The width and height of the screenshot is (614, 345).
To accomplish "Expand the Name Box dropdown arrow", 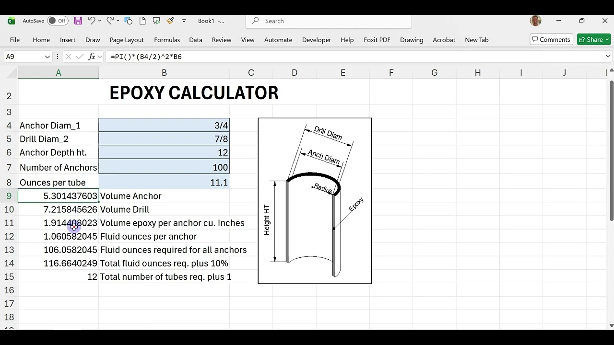I will [x=47, y=57].
